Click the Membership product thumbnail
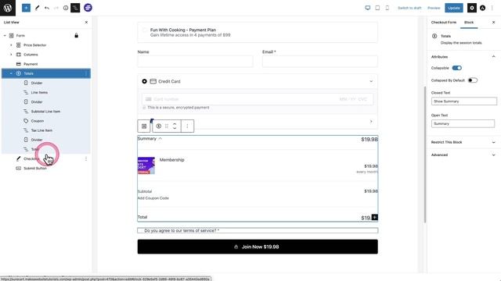Image resolution: width=501 pixels, height=281 pixels. point(146,165)
